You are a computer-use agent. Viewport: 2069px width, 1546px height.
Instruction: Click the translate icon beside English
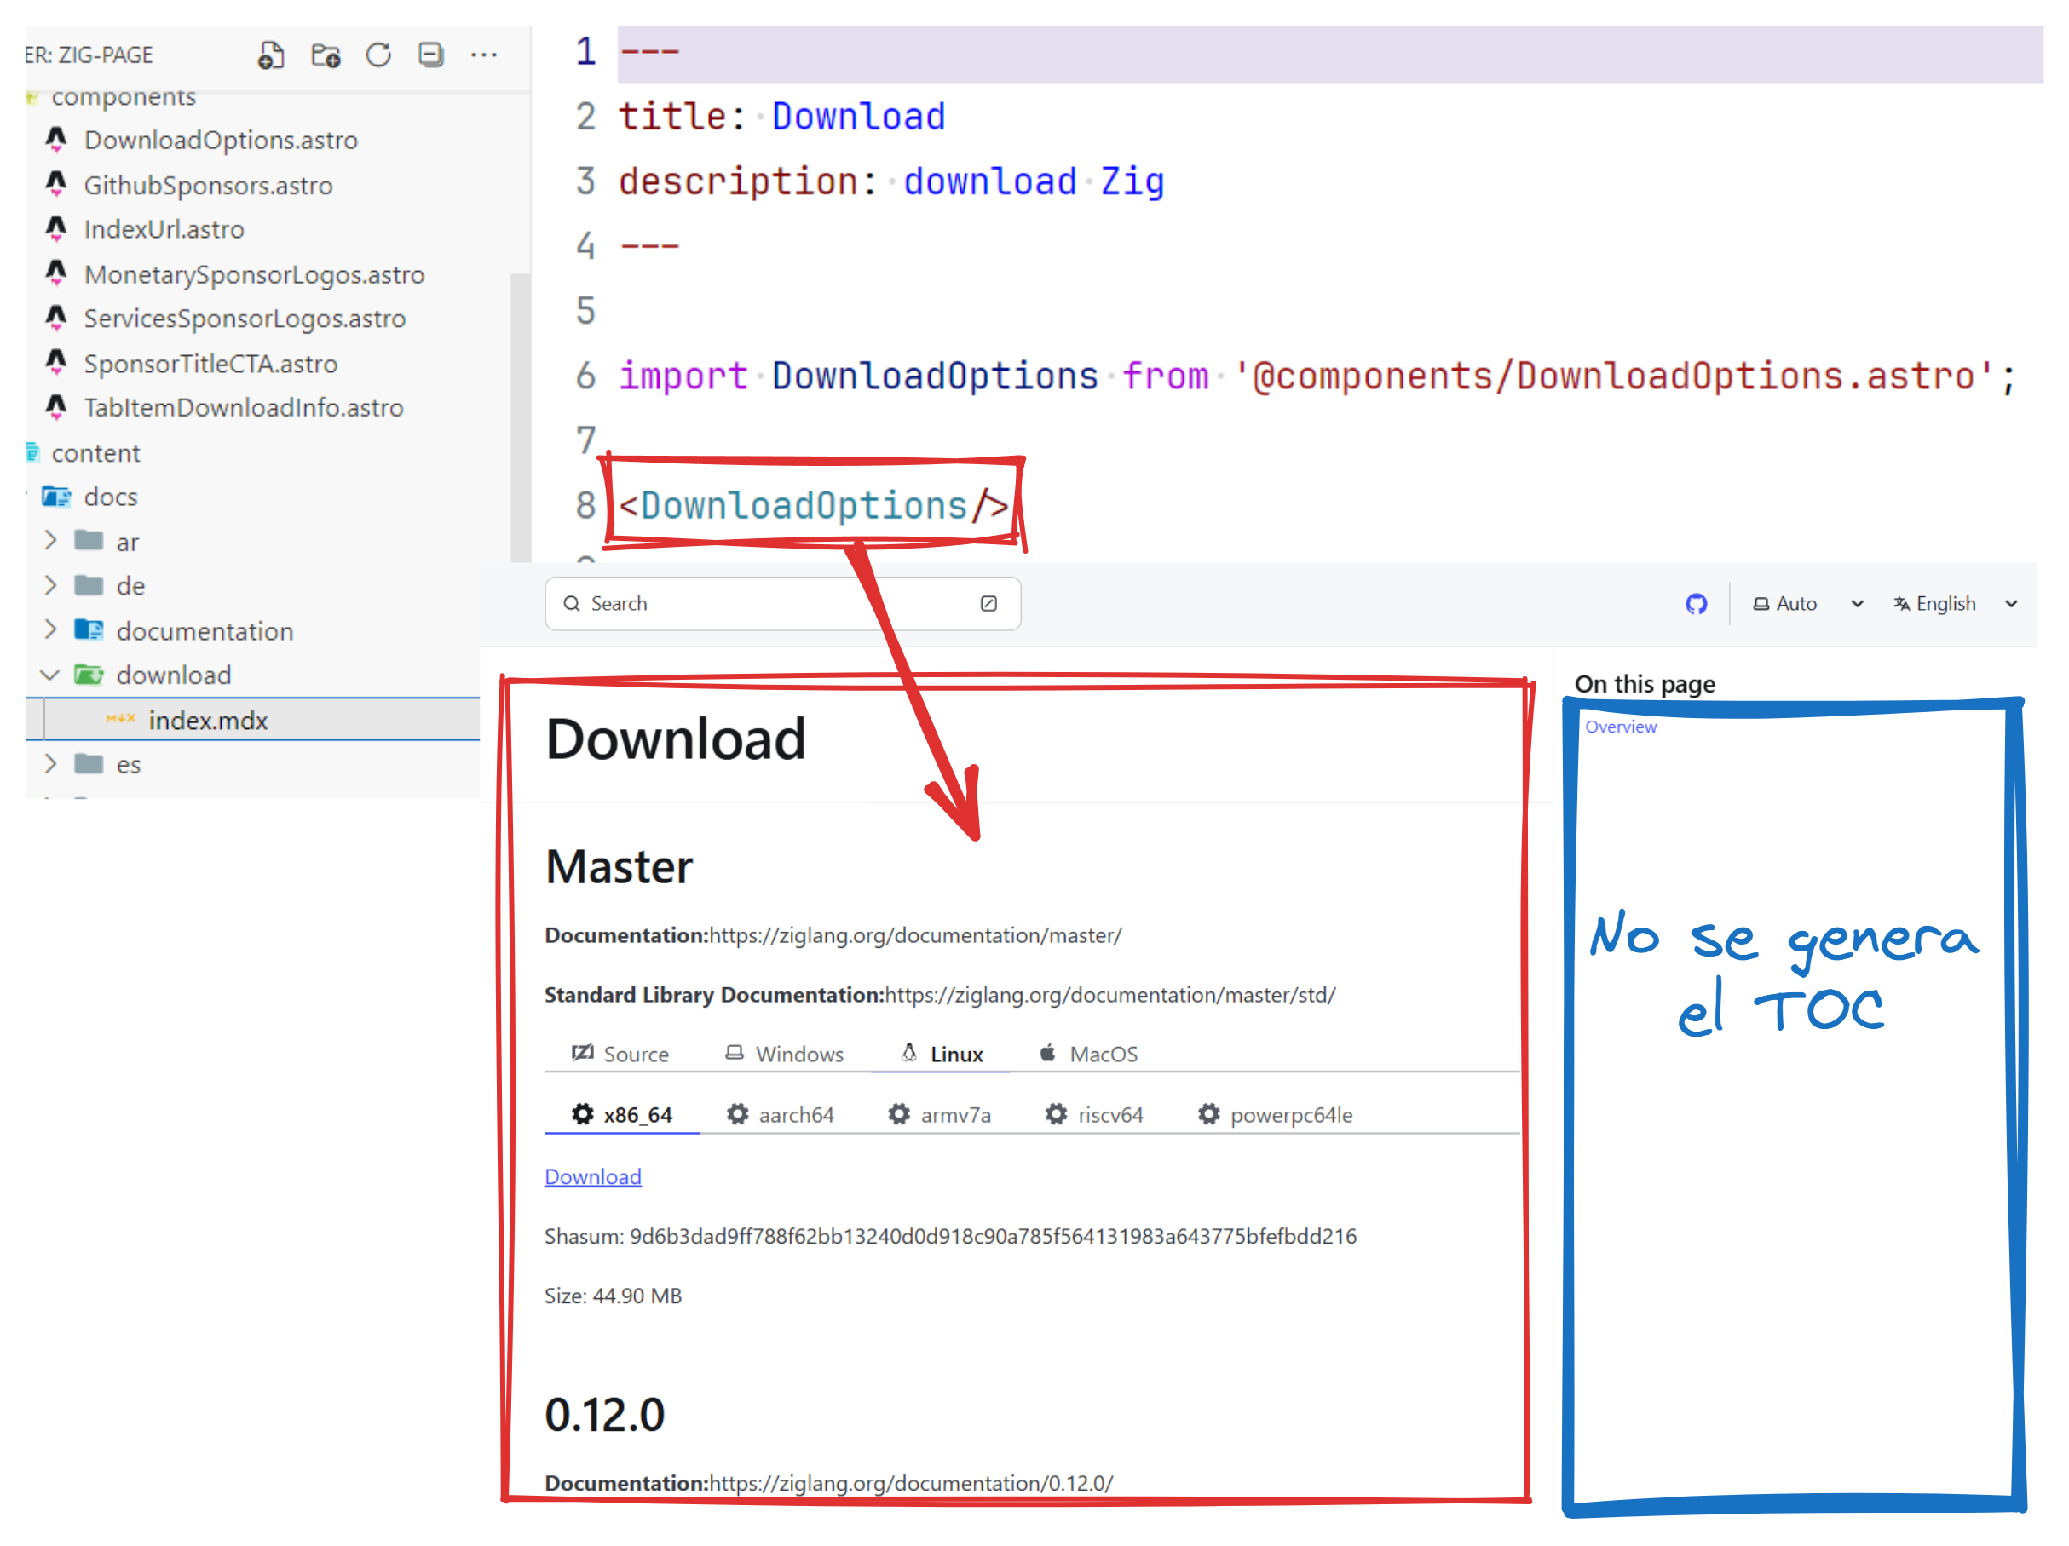coord(1900,604)
